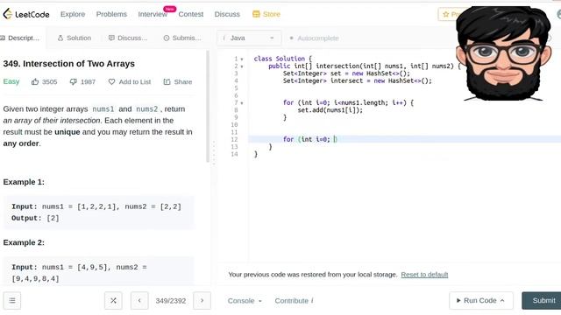Submit the solution

tap(542, 300)
